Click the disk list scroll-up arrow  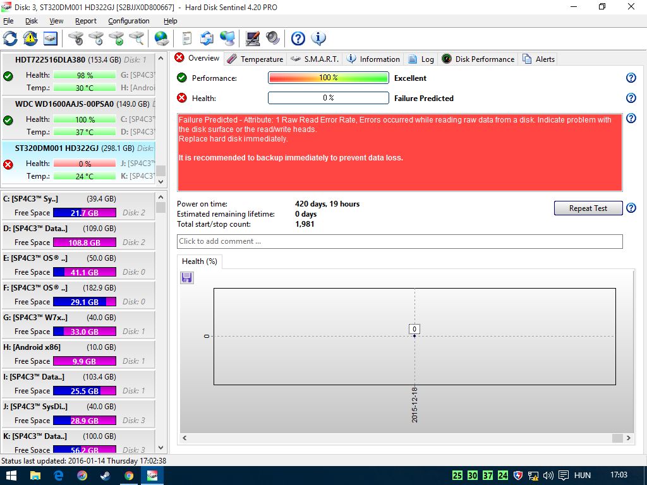161,58
